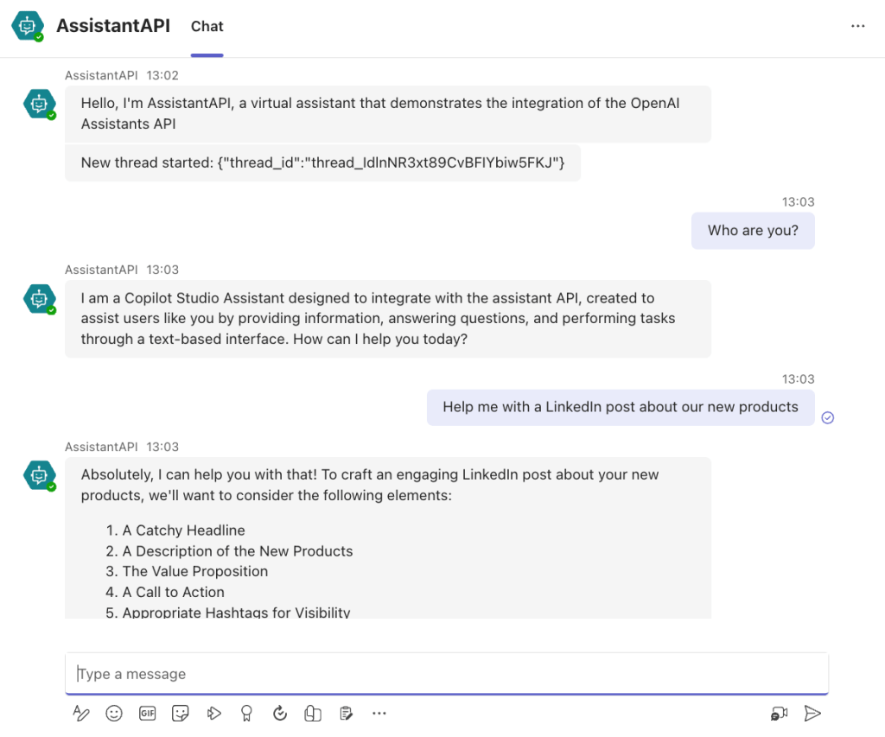Click the Praise ribbon icon
The image size is (885, 737).
click(246, 713)
